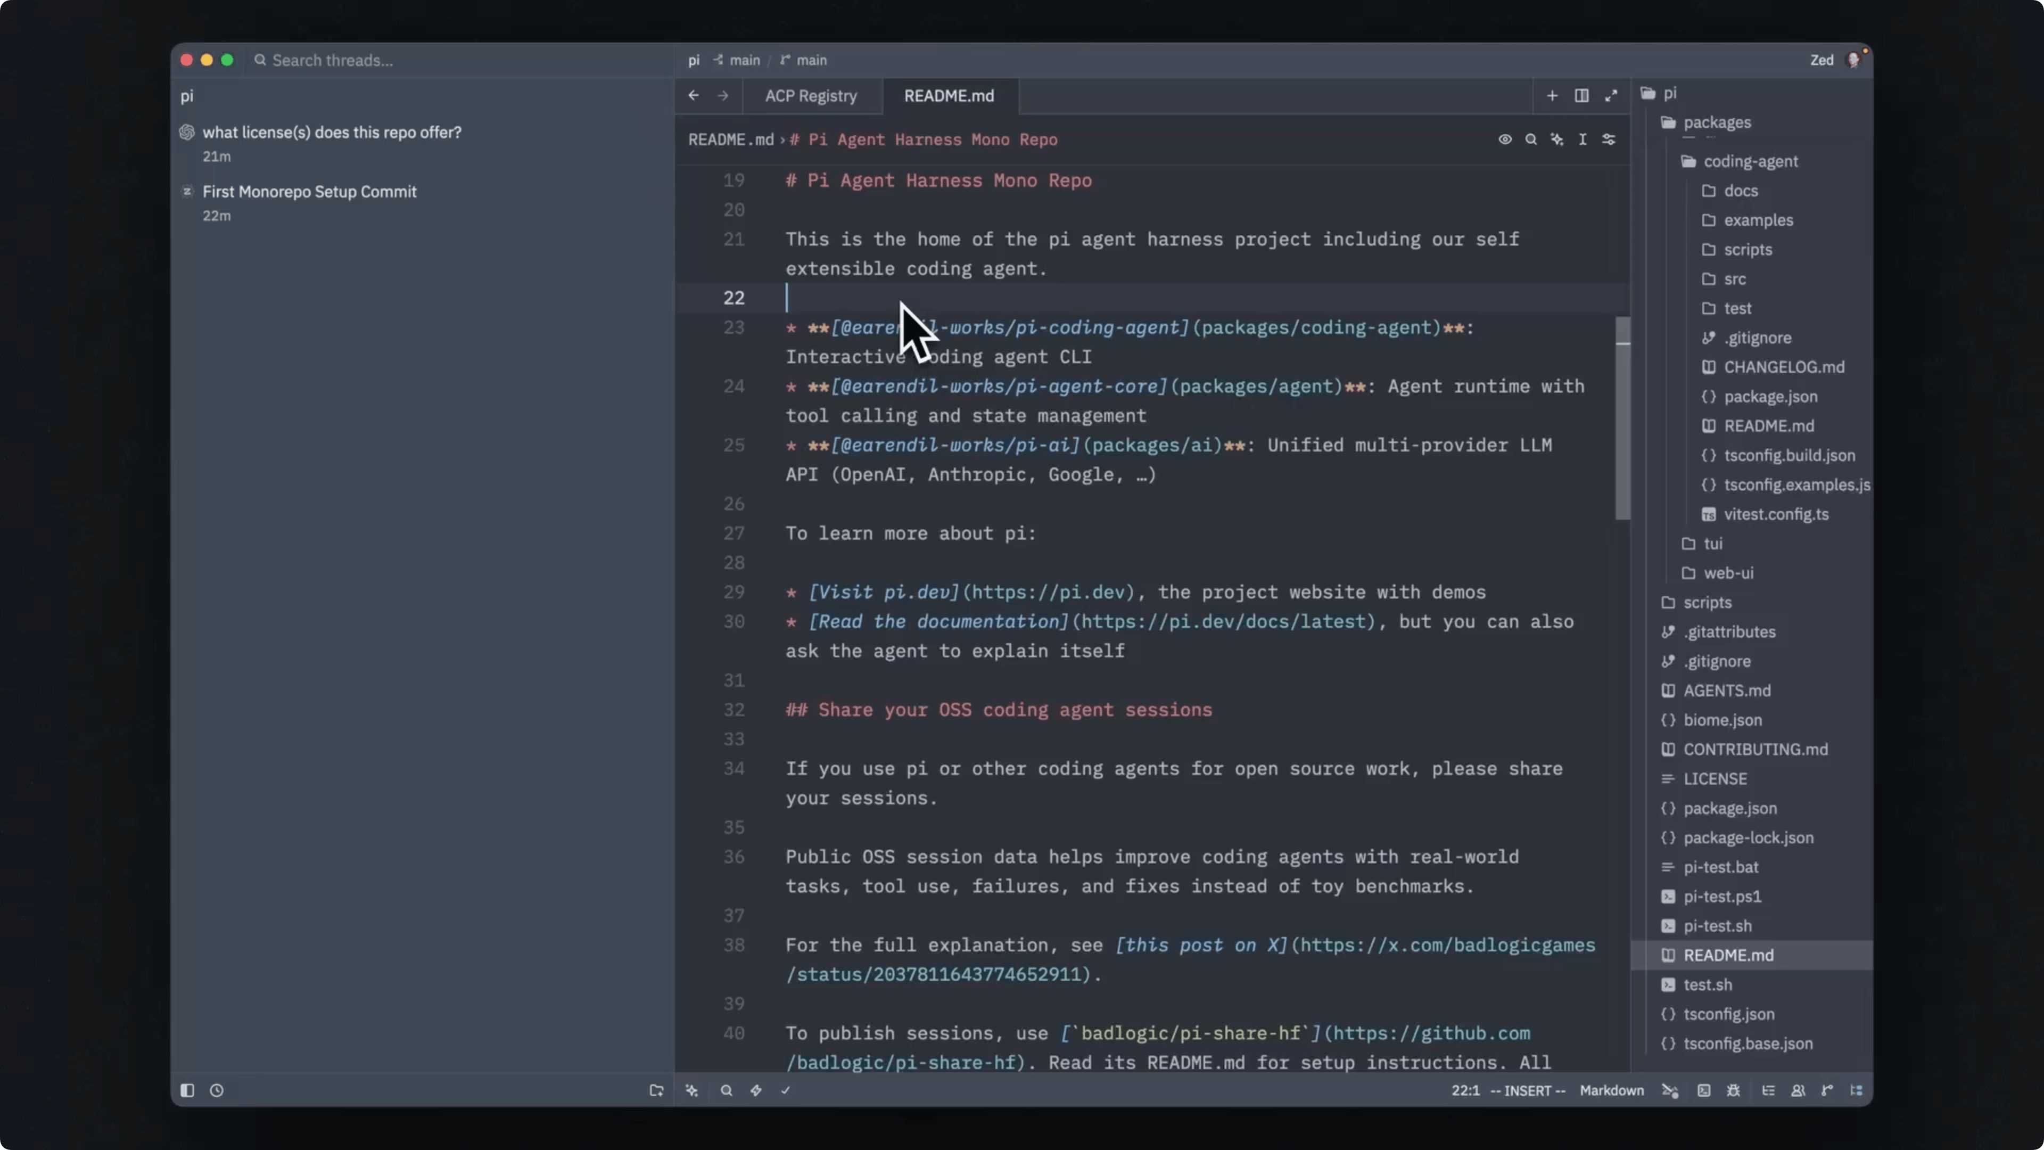
Task: Open CHANGELOG.md in project tree
Action: (1753, 367)
